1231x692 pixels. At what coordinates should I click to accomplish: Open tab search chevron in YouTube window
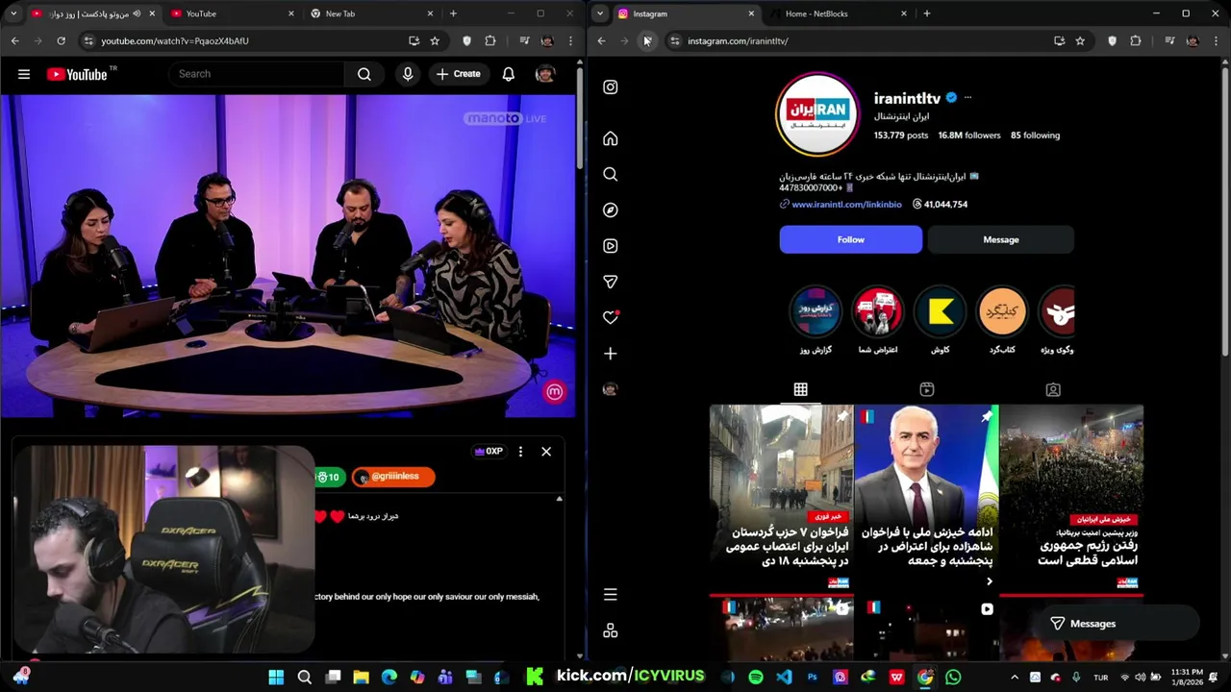click(13, 13)
